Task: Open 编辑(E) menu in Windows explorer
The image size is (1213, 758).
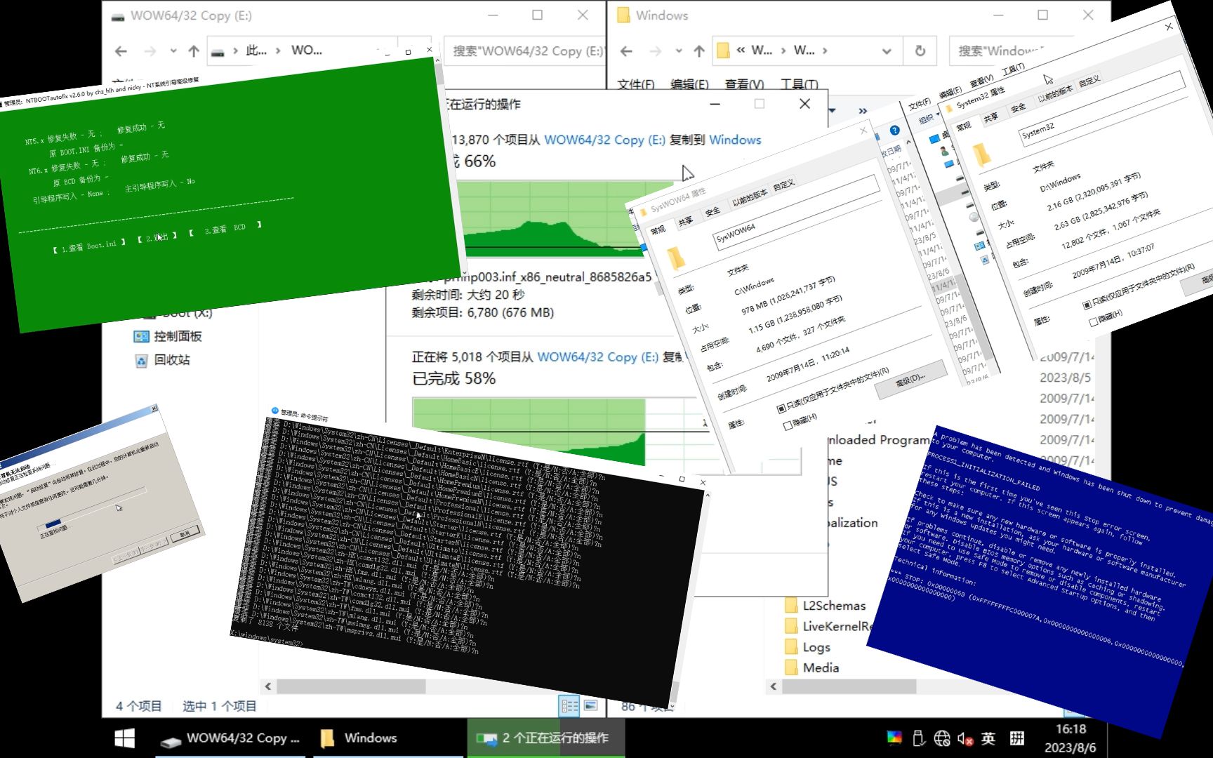Action: [689, 84]
